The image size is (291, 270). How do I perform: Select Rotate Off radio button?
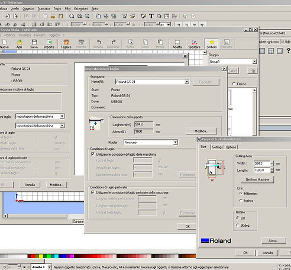click(x=238, y=218)
